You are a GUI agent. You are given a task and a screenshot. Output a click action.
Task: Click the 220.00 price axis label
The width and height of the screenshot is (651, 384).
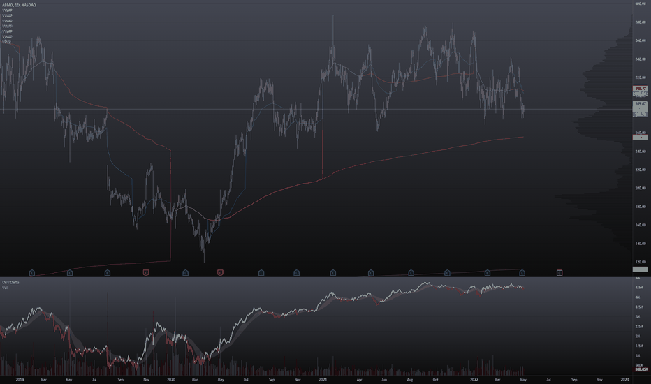[x=640, y=170]
